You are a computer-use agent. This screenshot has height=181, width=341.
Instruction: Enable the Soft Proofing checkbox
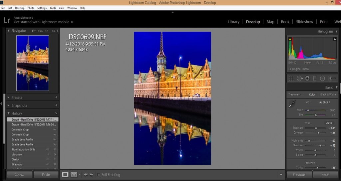(x=99, y=175)
